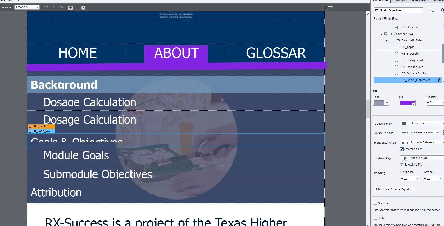Click the 375 width value
444x226 pixels.
47,7
